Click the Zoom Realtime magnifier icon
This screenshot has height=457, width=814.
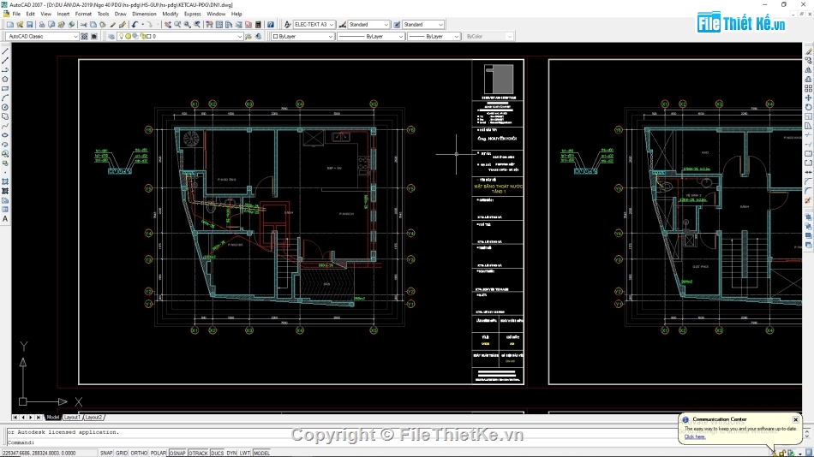click(x=177, y=24)
